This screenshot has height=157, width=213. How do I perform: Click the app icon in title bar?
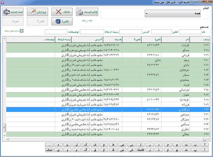point(2,2)
